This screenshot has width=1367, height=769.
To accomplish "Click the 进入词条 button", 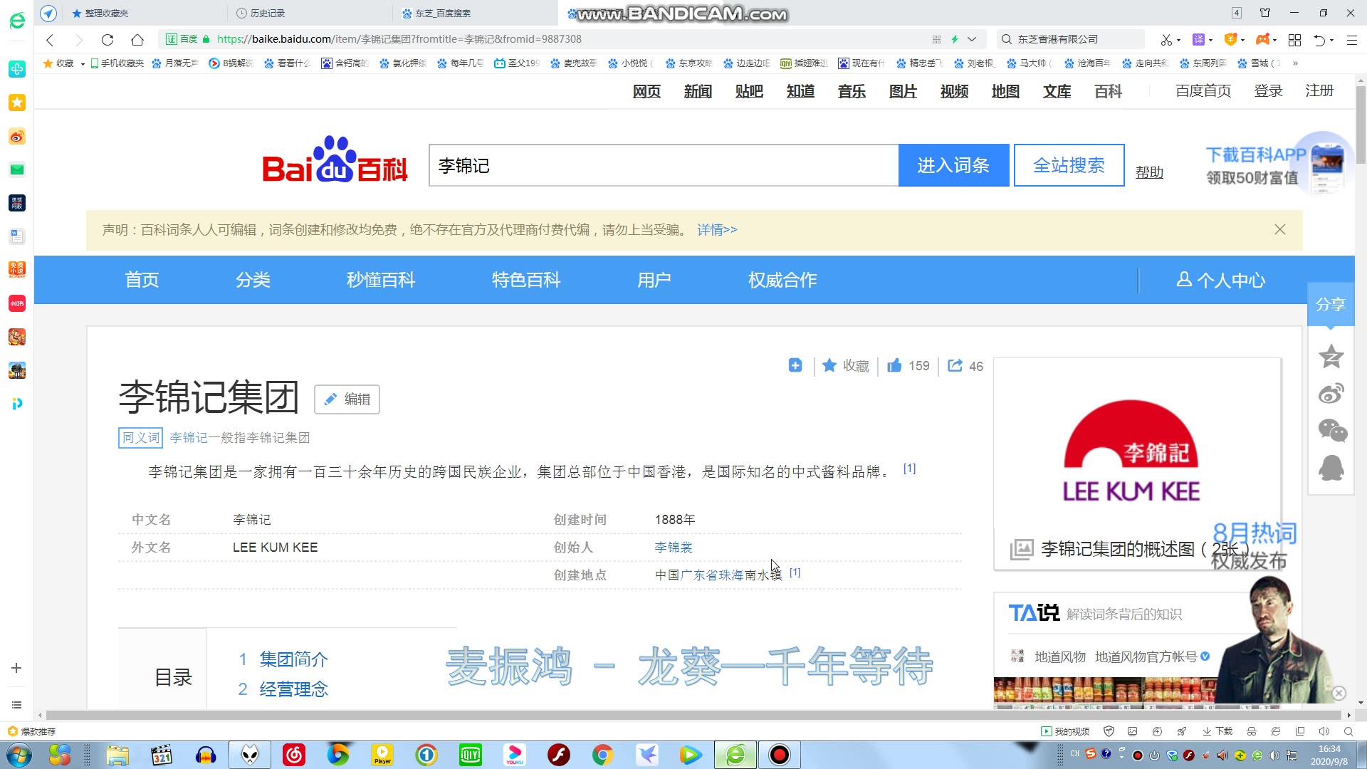I will coord(953,165).
